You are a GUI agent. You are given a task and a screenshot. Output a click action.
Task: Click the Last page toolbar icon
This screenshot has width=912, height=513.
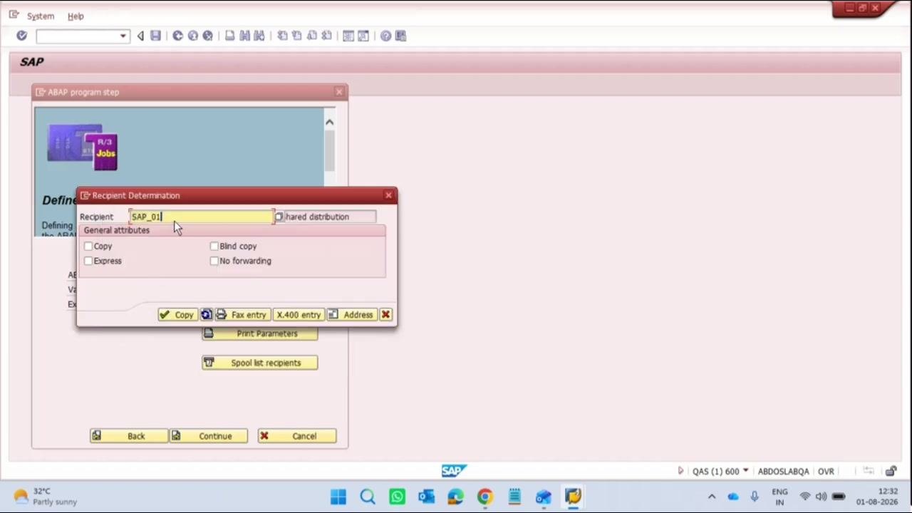(326, 36)
